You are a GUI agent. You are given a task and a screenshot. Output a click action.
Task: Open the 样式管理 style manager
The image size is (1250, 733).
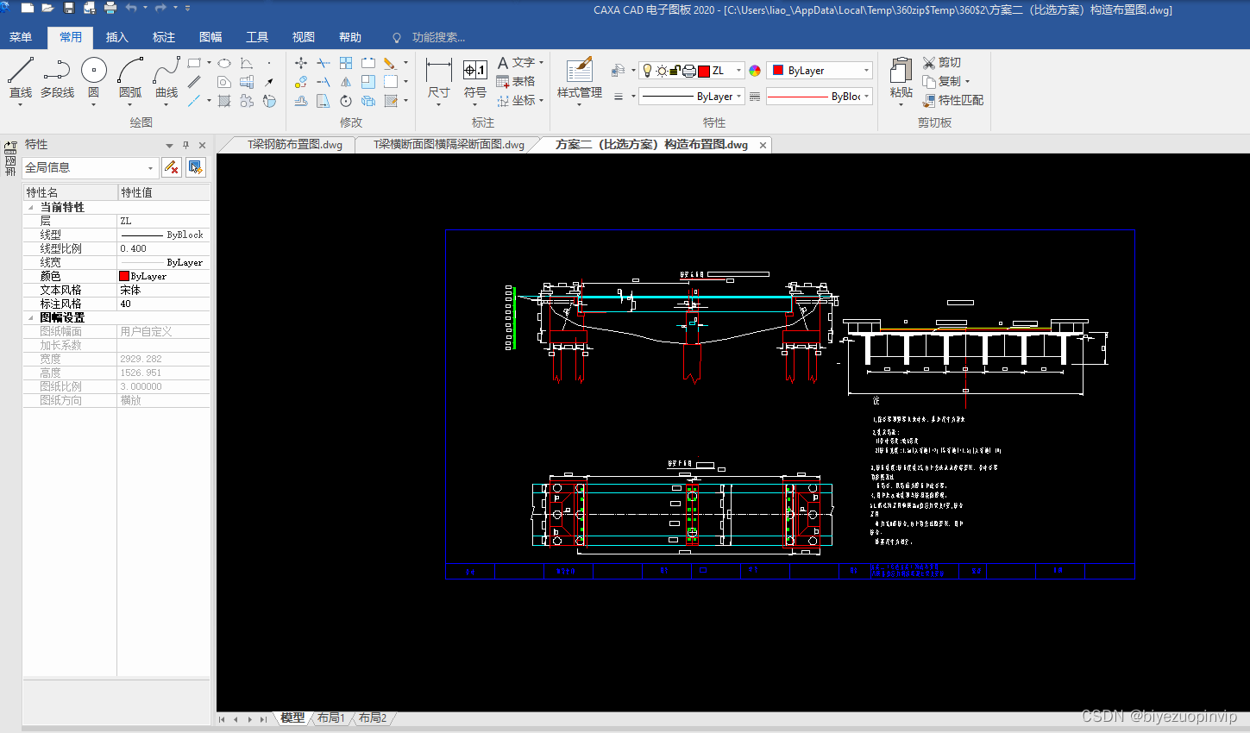coord(579,72)
